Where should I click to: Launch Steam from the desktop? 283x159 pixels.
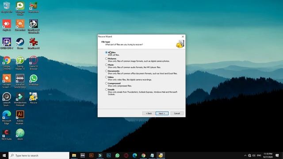(20, 43)
